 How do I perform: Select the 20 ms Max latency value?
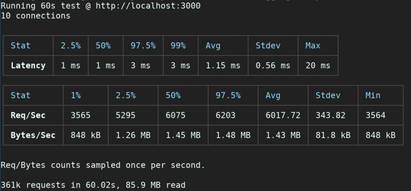pyautogui.click(x=317, y=66)
